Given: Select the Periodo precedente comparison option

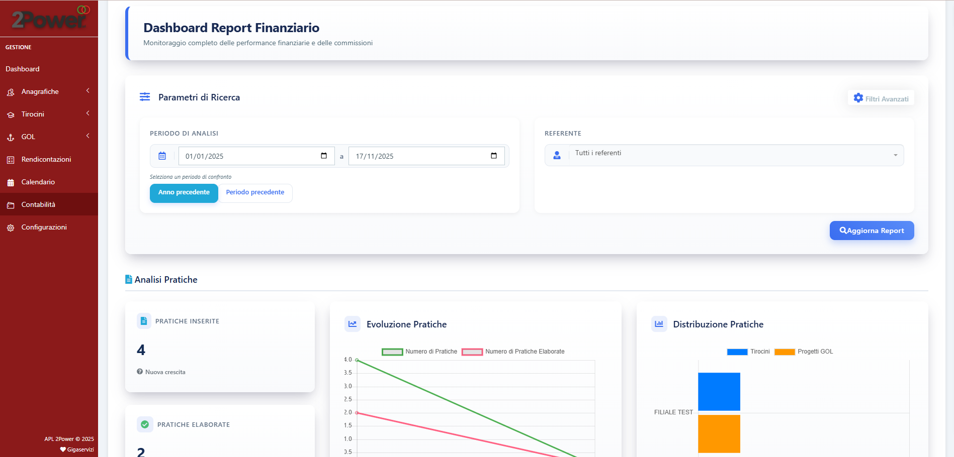Looking at the screenshot, I should (255, 193).
